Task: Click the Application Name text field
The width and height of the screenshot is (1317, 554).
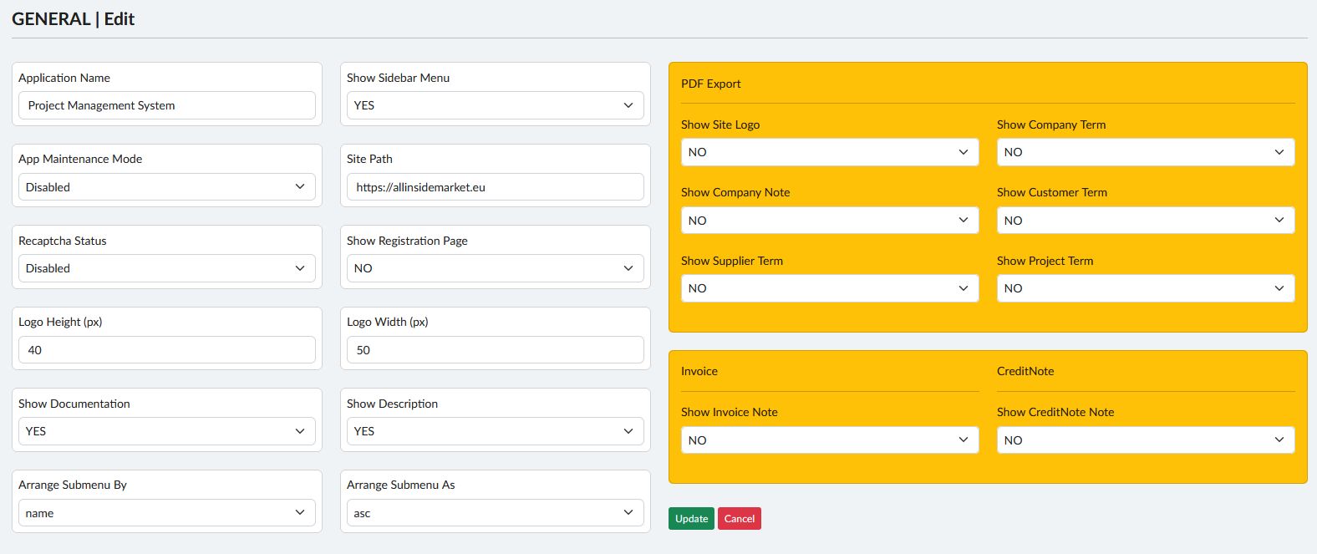Action: coord(166,105)
